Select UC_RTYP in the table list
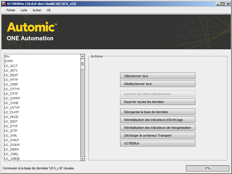 pos(42,126)
